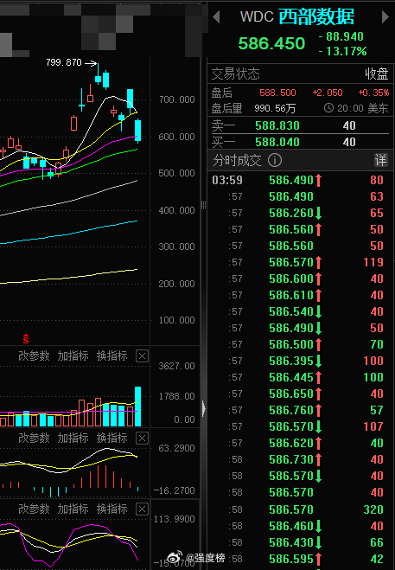Click the red S marker on chart
This screenshot has height=570, width=395.
coord(25,339)
